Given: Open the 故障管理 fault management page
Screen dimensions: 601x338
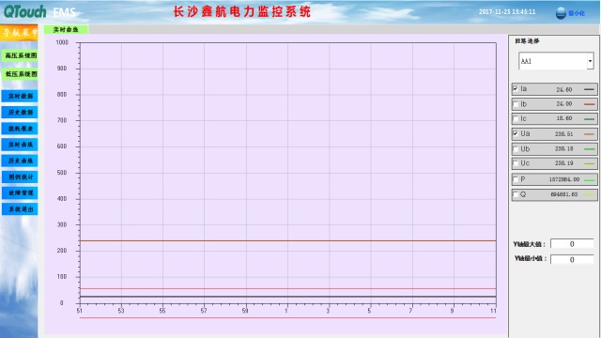Looking at the screenshot, I should click(20, 192).
